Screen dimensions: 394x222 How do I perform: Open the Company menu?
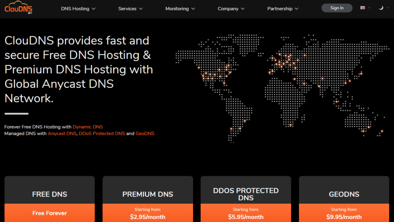point(231,8)
